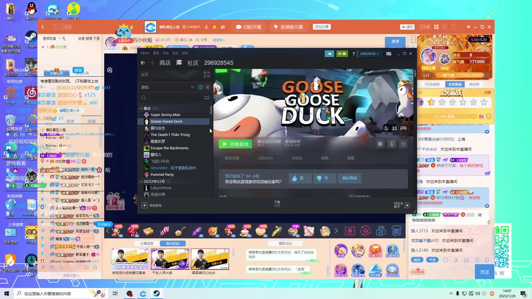This screenshot has height=299, width=532.
Task: Open Steam 社区 community tab
Action: pyautogui.click(x=193, y=63)
